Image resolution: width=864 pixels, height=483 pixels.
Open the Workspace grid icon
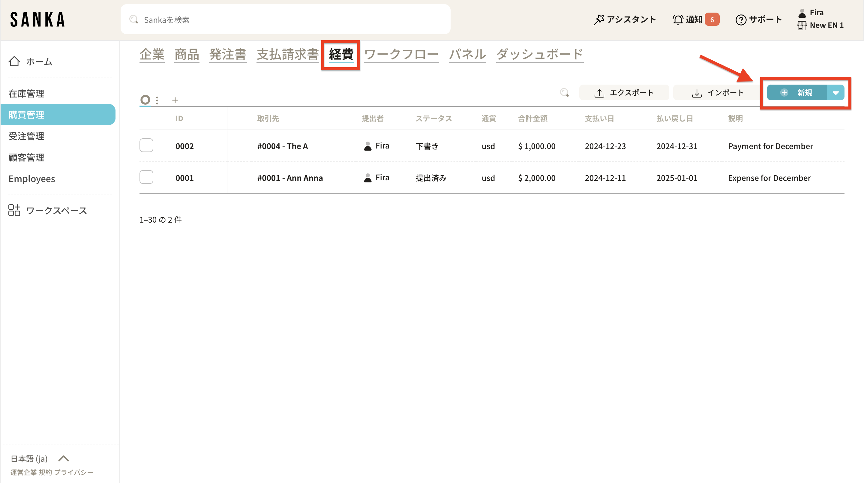click(14, 210)
